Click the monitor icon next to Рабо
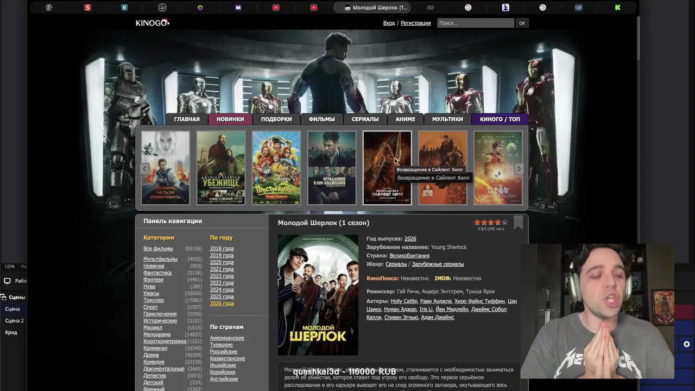The height and width of the screenshot is (391, 695). click(7, 281)
